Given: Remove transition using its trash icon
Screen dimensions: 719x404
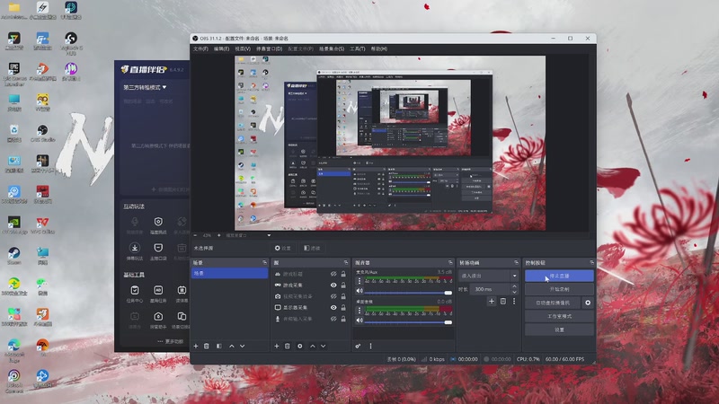Looking at the screenshot, I should (503, 302).
